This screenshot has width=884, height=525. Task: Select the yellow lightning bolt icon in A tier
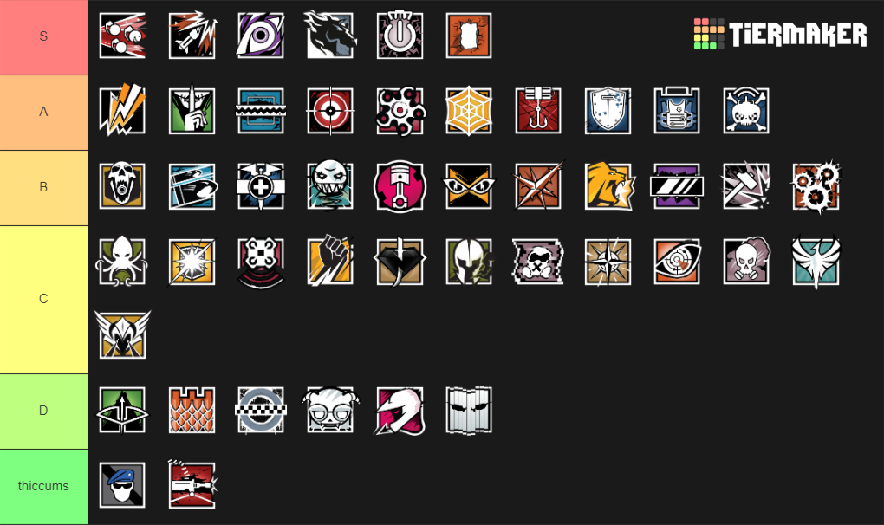(122, 110)
